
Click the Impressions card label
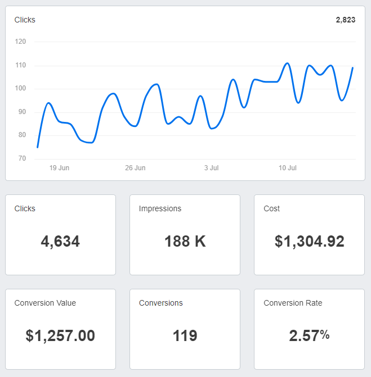(x=160, y=208)
